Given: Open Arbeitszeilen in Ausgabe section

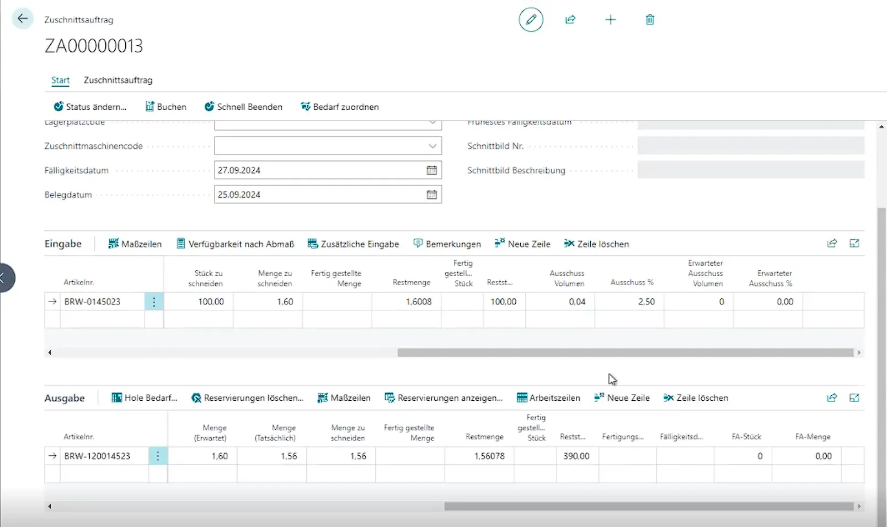Looking at the screenshot, I should pos(548,398).
